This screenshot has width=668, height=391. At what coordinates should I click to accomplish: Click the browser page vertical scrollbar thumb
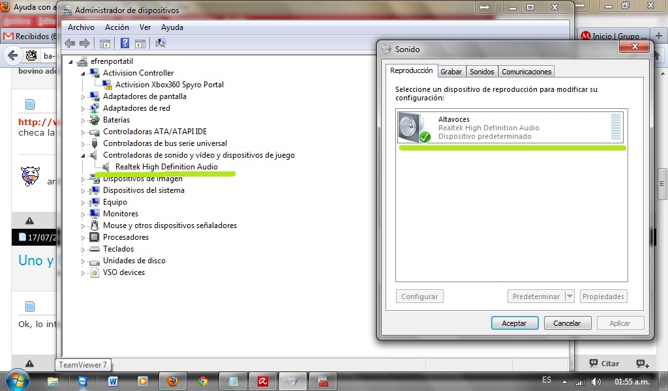(662, 184)
